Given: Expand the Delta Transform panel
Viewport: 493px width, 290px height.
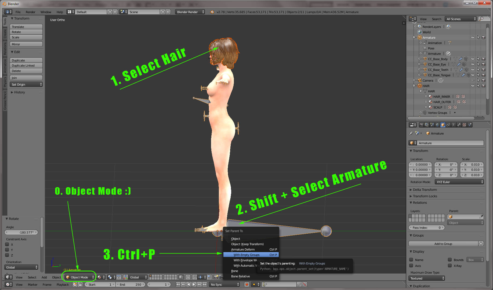Looking at the screenshot, I should pyautogui.click(x=425, y=190).
